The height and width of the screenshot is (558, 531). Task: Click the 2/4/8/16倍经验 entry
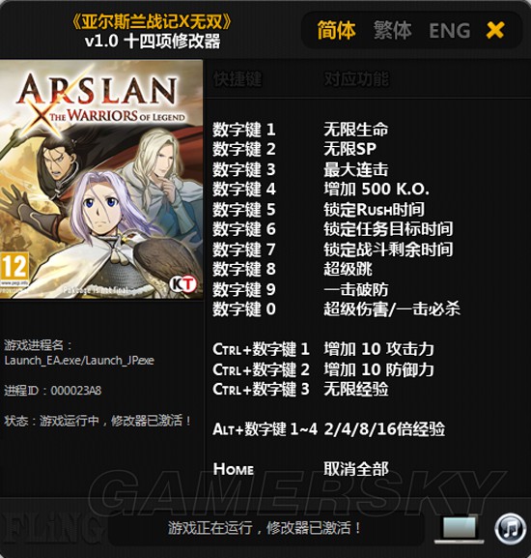click(x=384, y=428)
